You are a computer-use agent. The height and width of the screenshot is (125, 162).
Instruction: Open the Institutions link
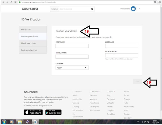pyautogui.click(x=125, y=9)
